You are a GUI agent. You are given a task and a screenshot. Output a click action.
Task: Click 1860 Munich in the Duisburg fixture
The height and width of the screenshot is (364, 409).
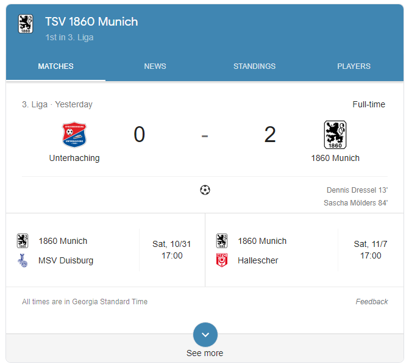click(63, 241)
